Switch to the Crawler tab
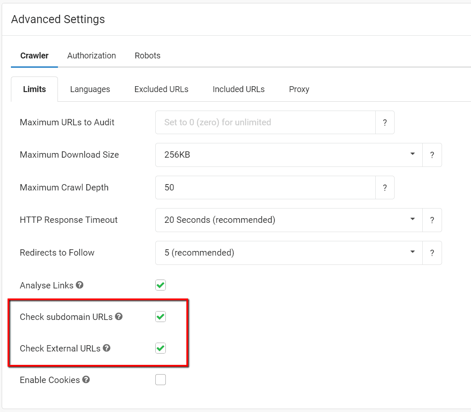471x412 pixels. (x=34, y=55)
